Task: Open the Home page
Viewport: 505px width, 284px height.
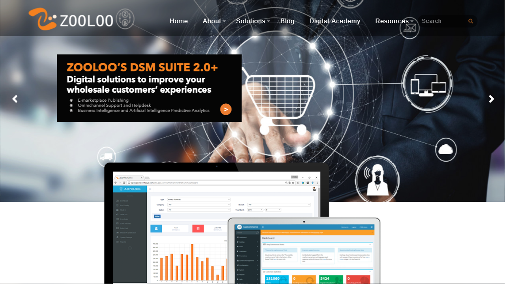Action: tap(179, 21)
